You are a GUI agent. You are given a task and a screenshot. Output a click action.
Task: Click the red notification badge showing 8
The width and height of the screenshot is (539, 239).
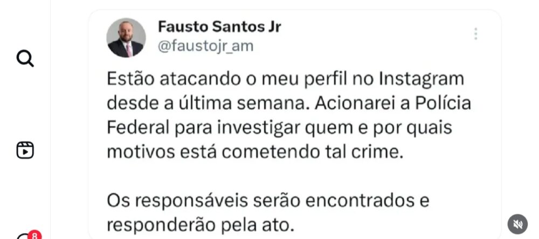click(x=34, y=236)
